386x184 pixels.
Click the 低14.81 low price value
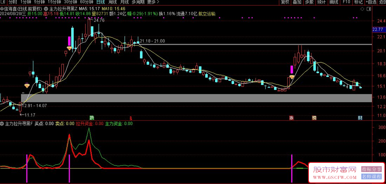(x=67, y=14)
